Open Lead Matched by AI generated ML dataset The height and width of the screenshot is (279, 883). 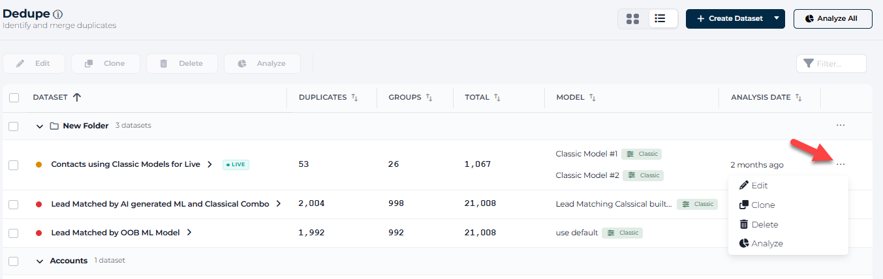(x=160, y=204)
